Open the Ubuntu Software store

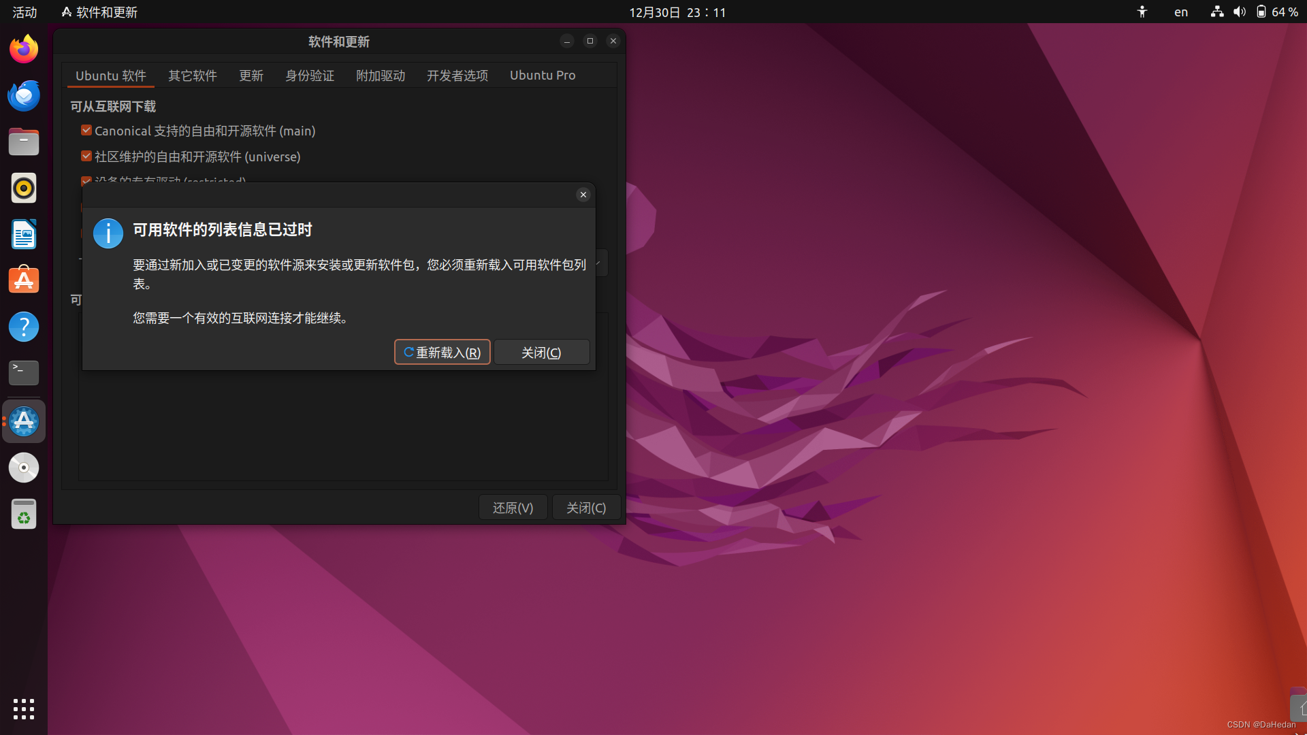click(23, 280)
